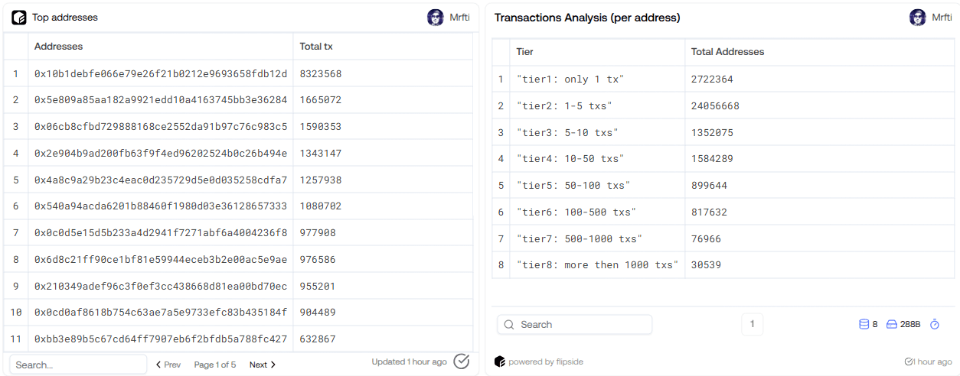The image size is (960, 376).
Task: Open Mrfti avatar in Transactions Analysis panel
Action: (x=918, y=18)
